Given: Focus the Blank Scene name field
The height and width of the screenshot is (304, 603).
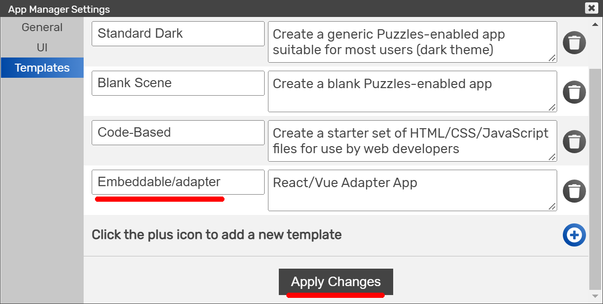Looking at the screenshot, I should (178, 83).
